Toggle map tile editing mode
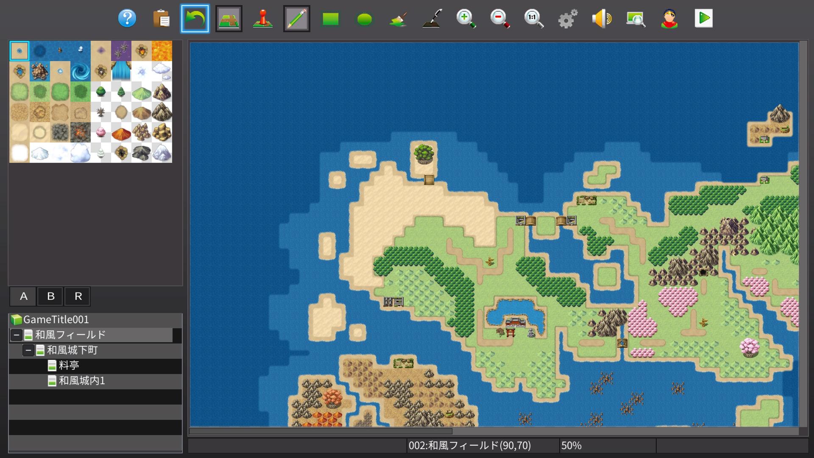The height and width of the screenshot is (458, 814). pyautogui.click(x=229, y=19)
